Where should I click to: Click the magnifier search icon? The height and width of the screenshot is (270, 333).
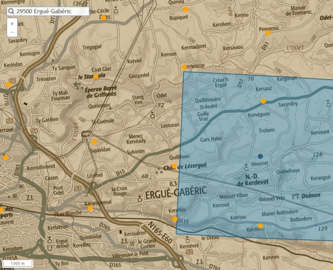12,12
